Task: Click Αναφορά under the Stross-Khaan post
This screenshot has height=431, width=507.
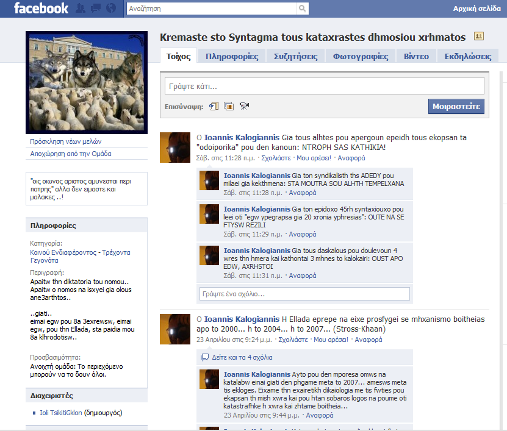Action: pyautogui.click(x=369, y=340)
